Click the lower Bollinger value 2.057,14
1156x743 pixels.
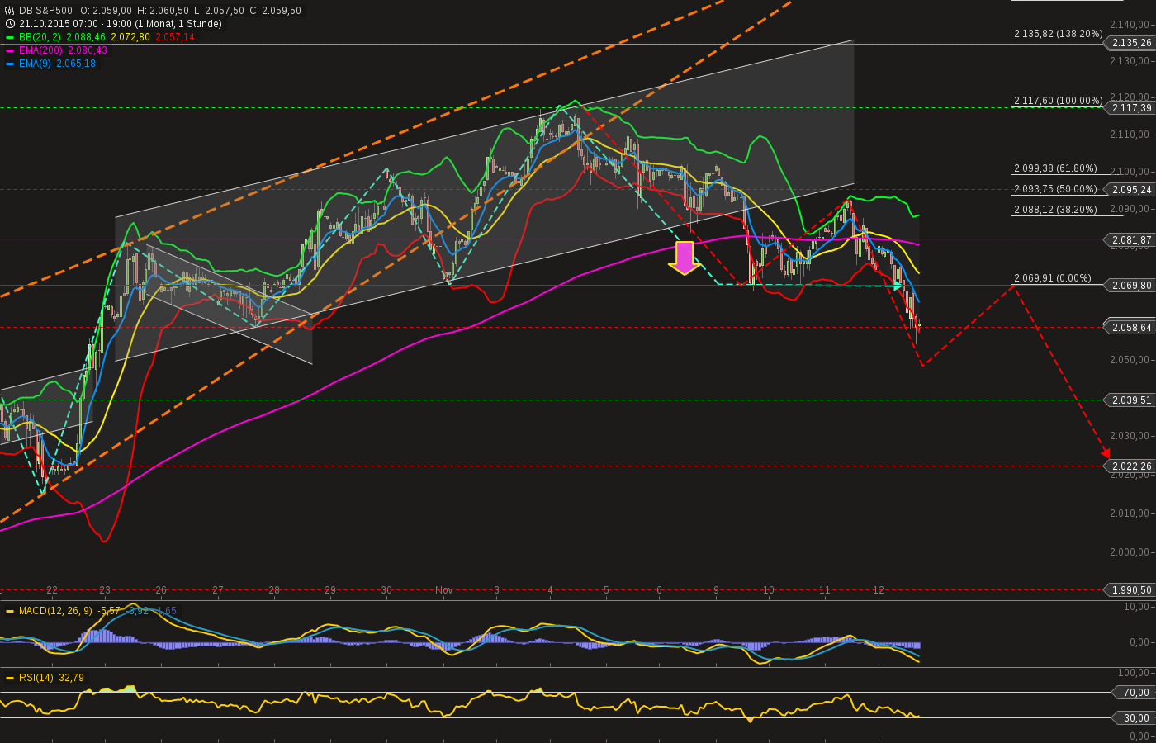[175, 37]
